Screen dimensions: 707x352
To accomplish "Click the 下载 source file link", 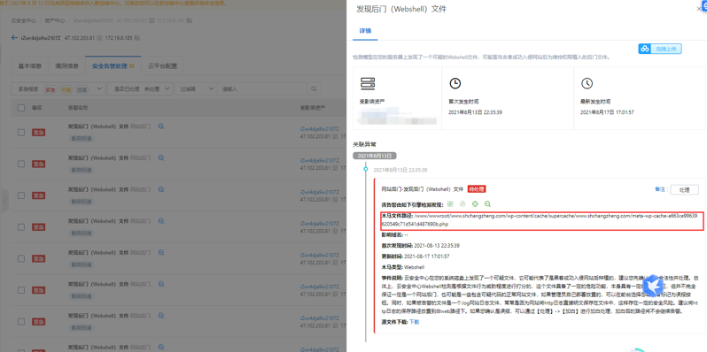I will (x=415, y=322).
